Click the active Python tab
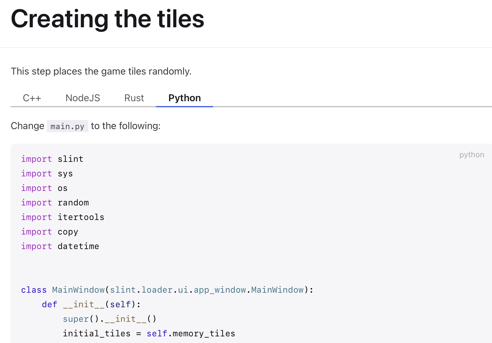This screenshot has width=492, height=343. [185, 98]
